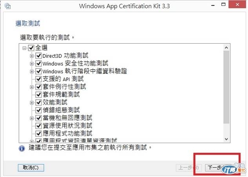The image size is (248, 177).
Task: Toggle 當機和無回應測試 checkbox
Action: tap(38, 118)
